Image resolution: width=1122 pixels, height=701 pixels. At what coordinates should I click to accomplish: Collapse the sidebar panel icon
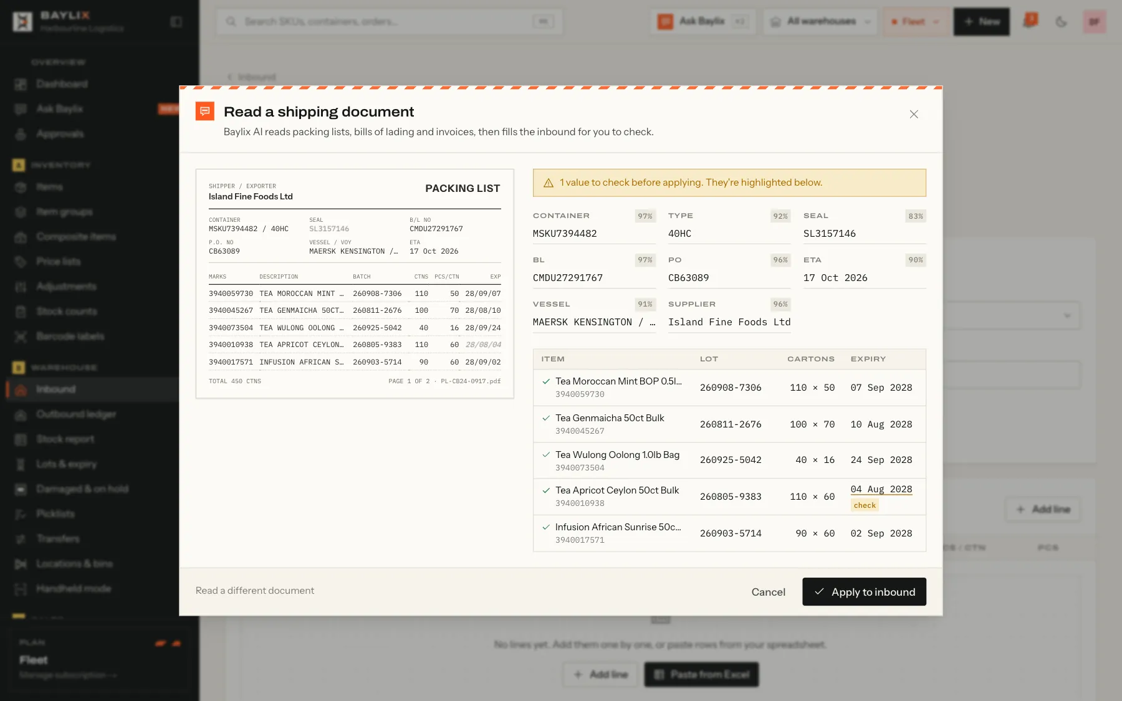click(x=176, y=22)
